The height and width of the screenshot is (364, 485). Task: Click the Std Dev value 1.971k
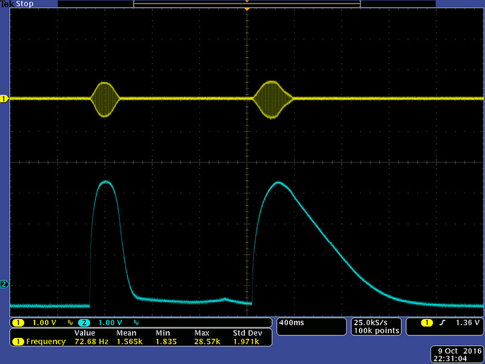click(246, 342)
